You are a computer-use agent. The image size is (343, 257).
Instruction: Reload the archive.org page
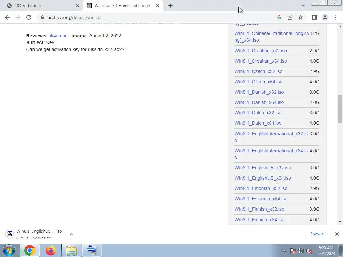tap(29, 17)
